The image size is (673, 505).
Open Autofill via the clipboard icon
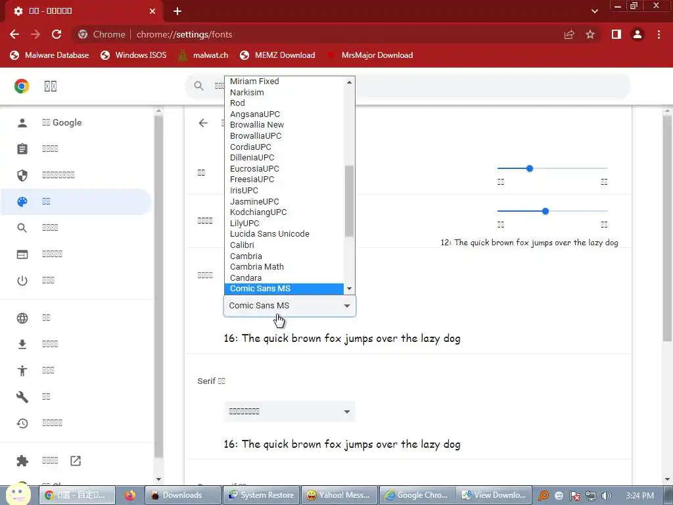click(22, 149)
